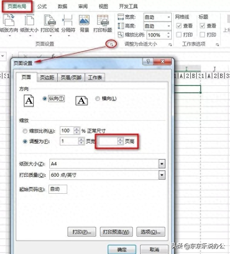Image resolution: width=230 pixels, height=254 pixels.
Task: Click the 起始页码(R) input field
Action: pos(58,189)
